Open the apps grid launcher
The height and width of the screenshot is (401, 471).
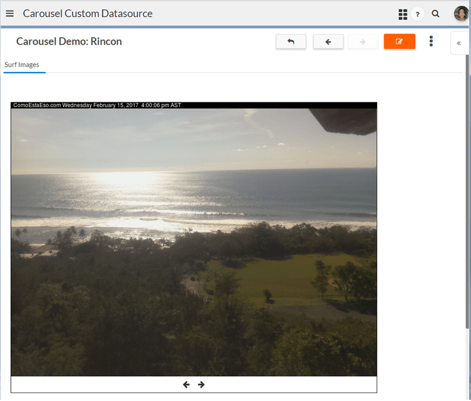click(403, 14)
